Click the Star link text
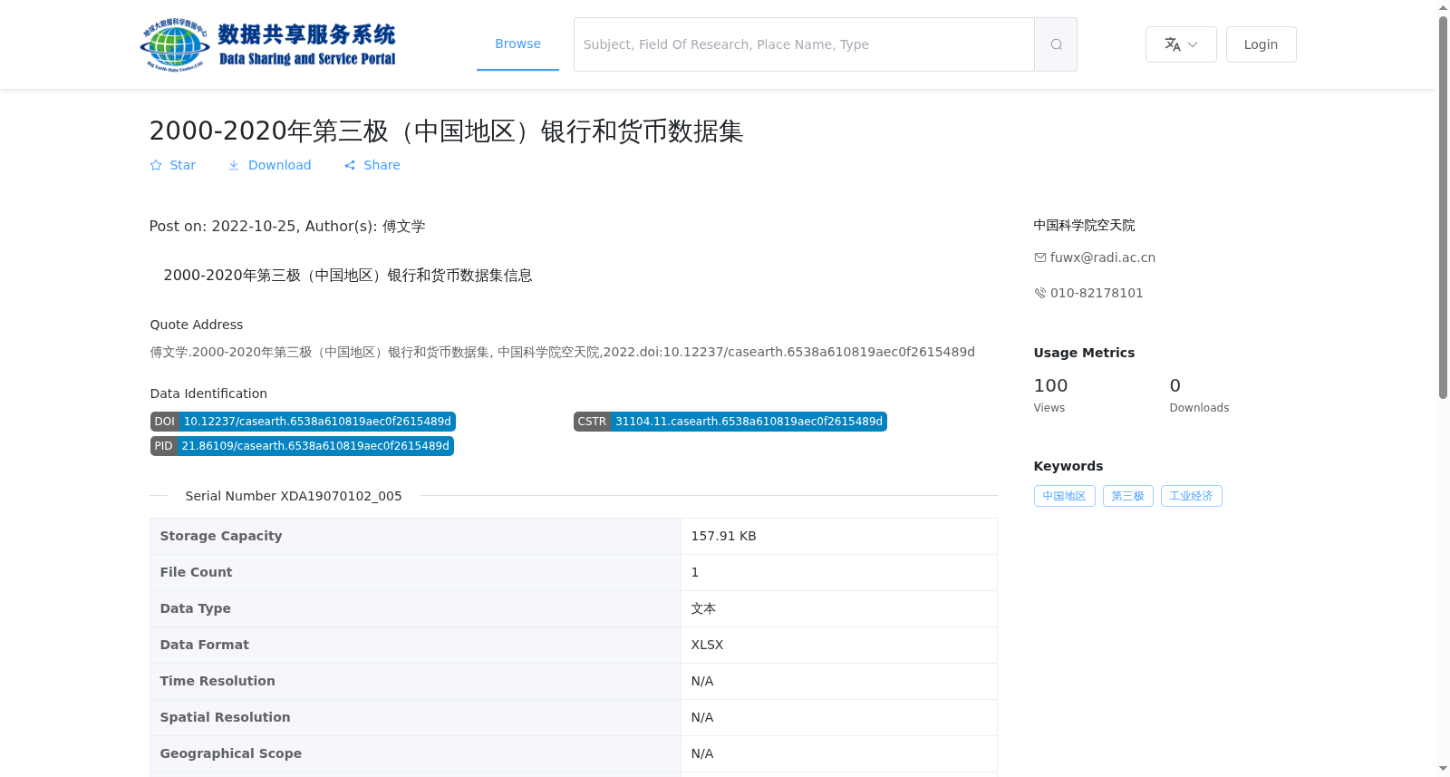 point(182,165)
